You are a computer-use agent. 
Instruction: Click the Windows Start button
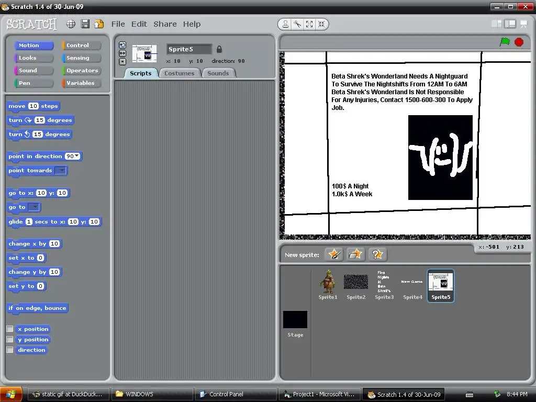pos(12,394)
